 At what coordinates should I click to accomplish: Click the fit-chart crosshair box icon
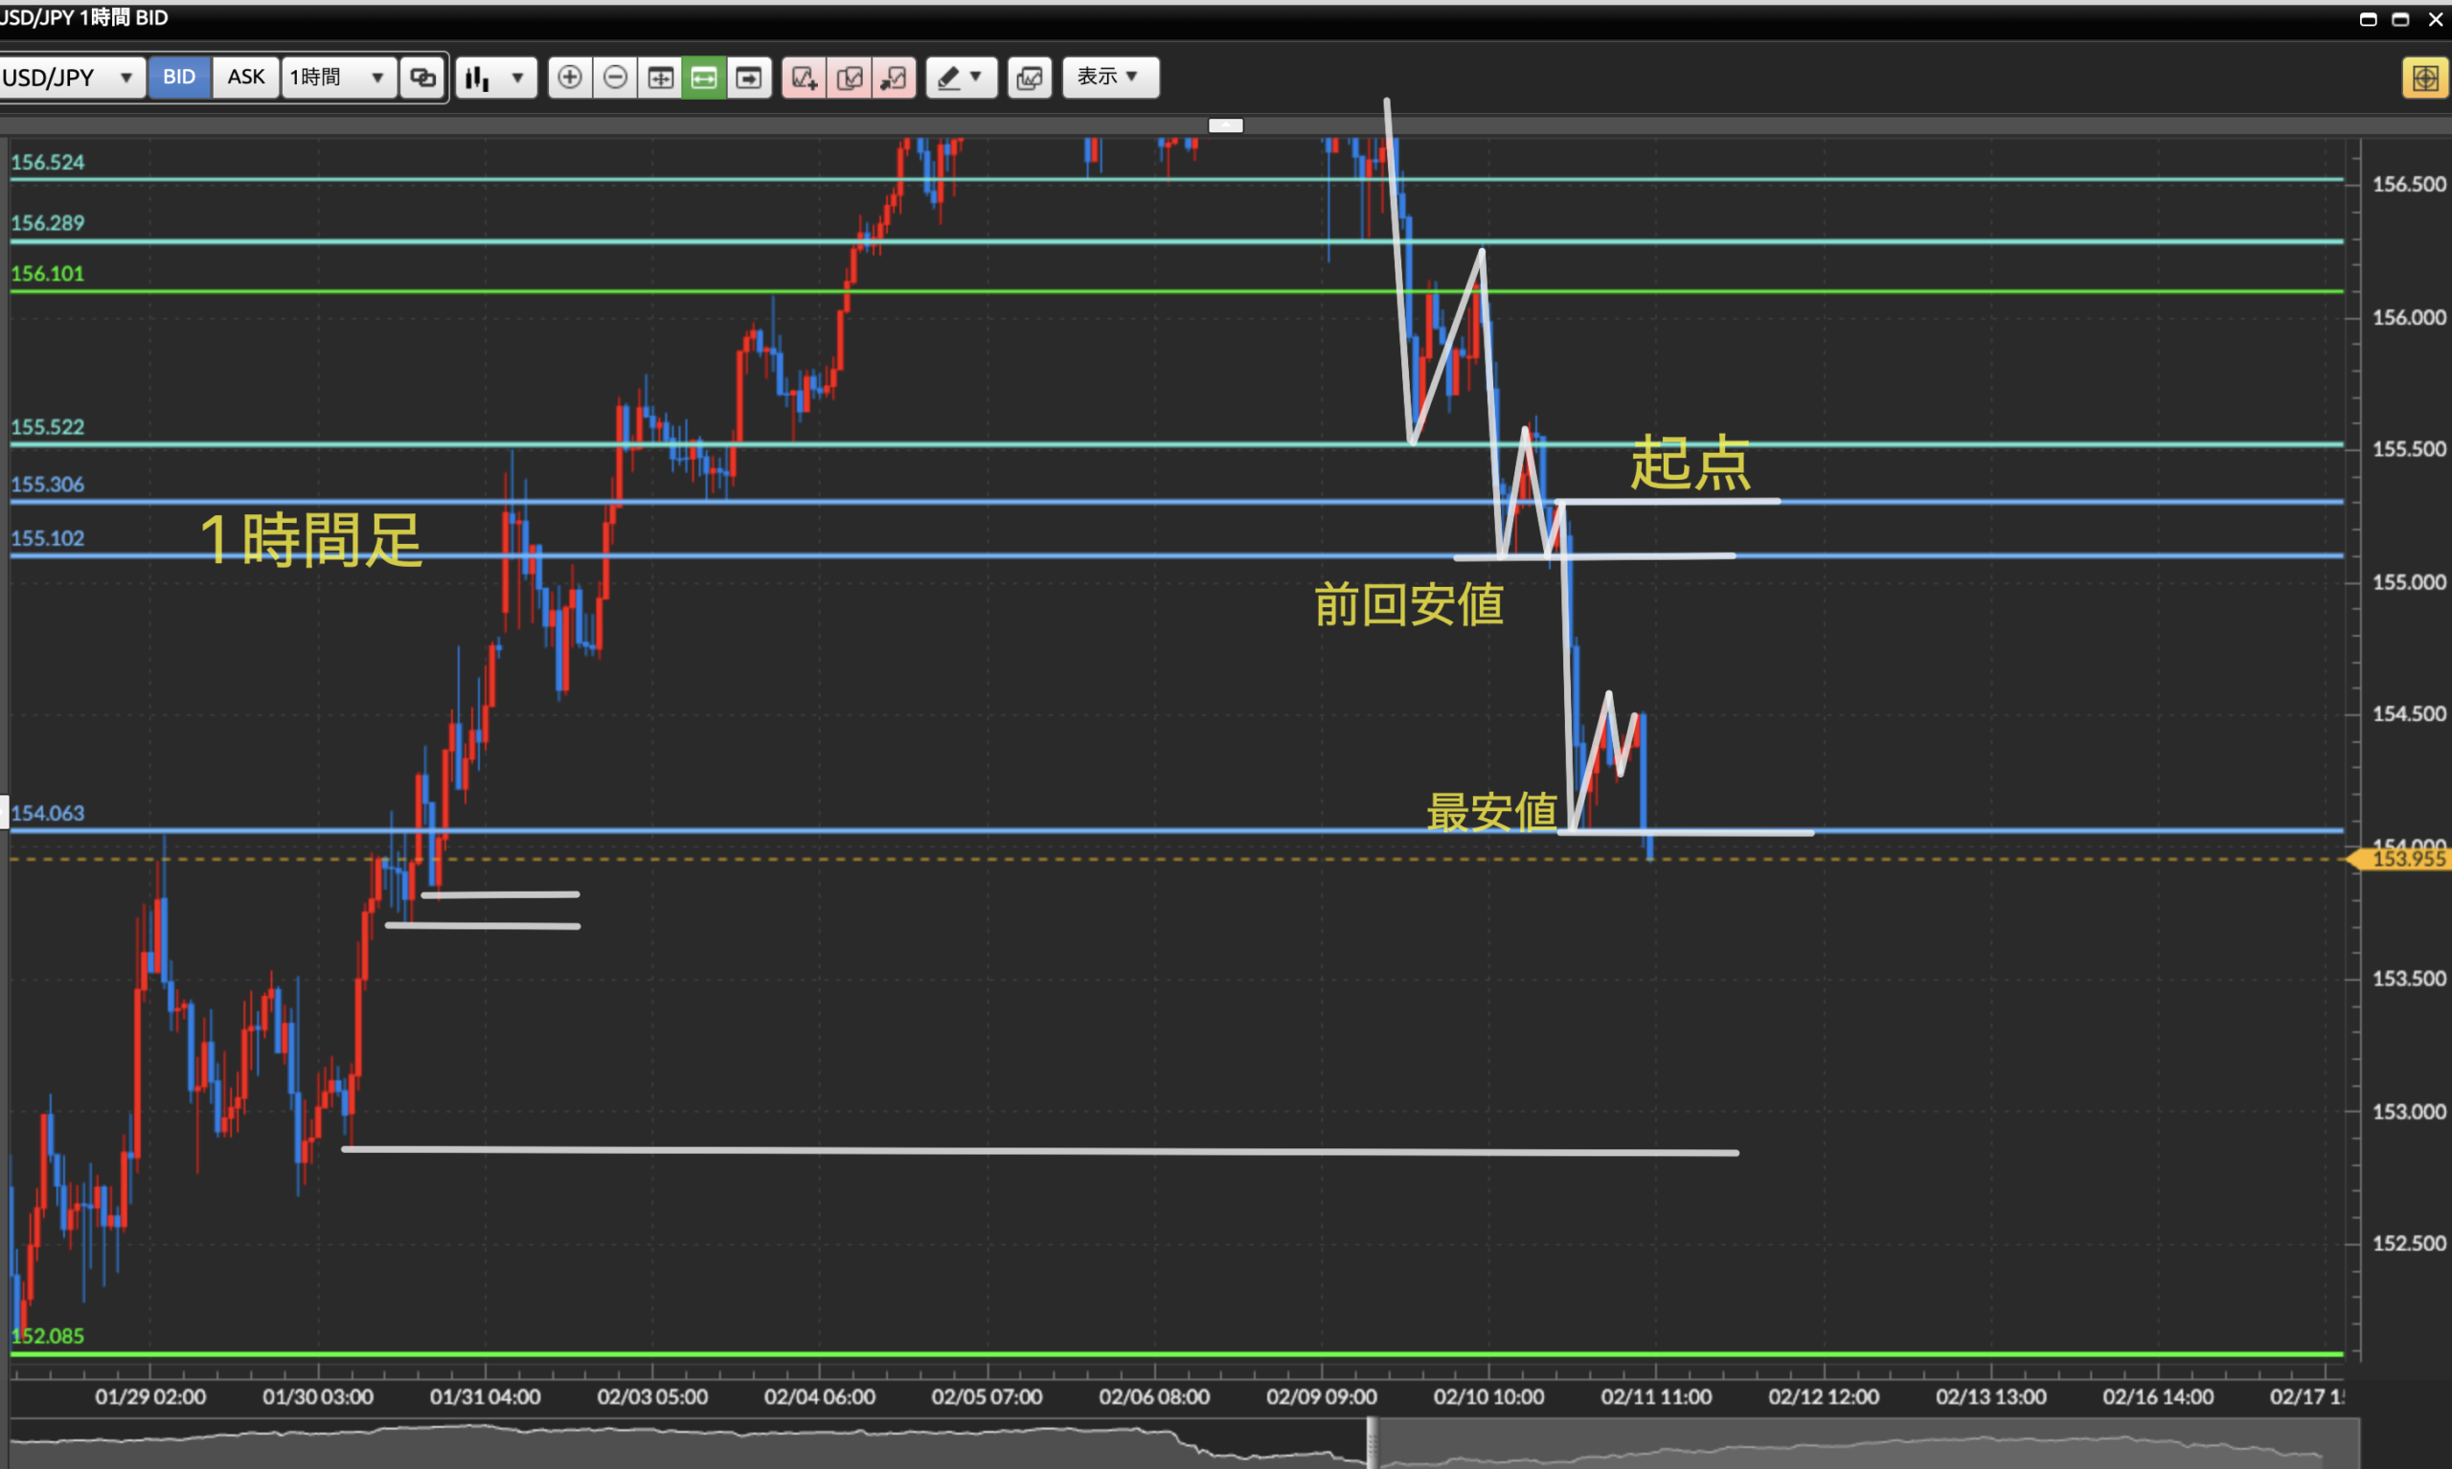(659, 78)
